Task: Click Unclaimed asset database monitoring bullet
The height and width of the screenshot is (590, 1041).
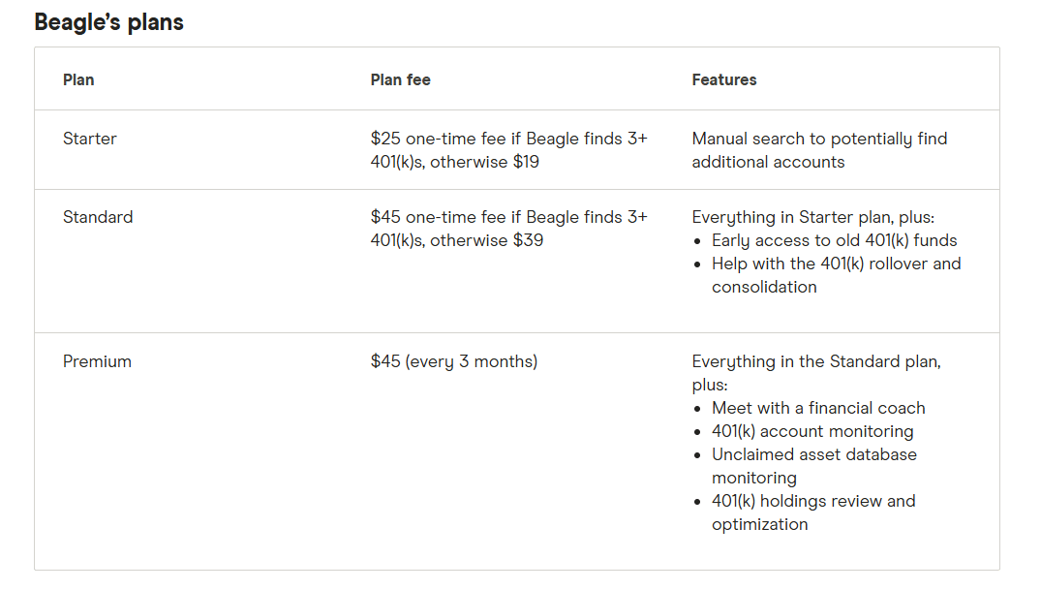Action: pyautogui.click(x=814, y=466)
